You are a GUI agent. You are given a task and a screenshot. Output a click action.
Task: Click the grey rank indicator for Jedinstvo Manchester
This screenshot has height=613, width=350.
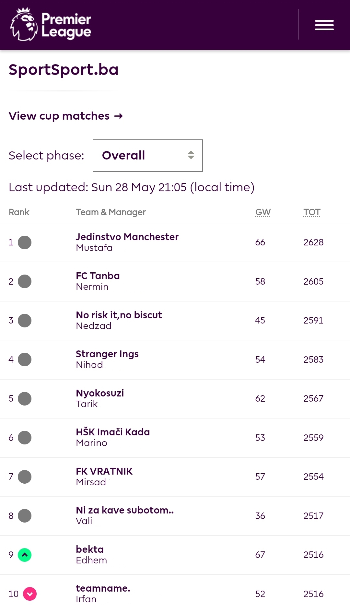tap(25, 242)
